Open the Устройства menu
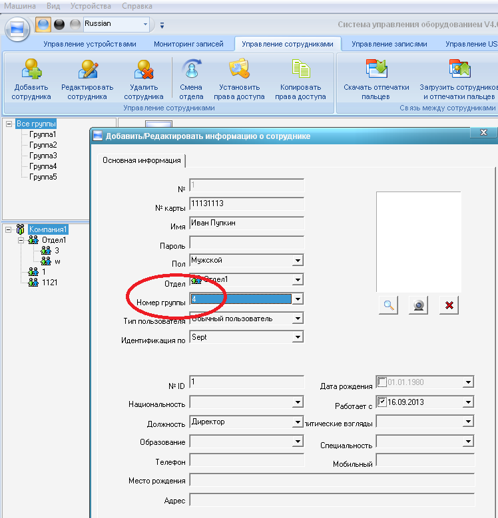Viewport: 498px width, 518px height. [91, 6]
